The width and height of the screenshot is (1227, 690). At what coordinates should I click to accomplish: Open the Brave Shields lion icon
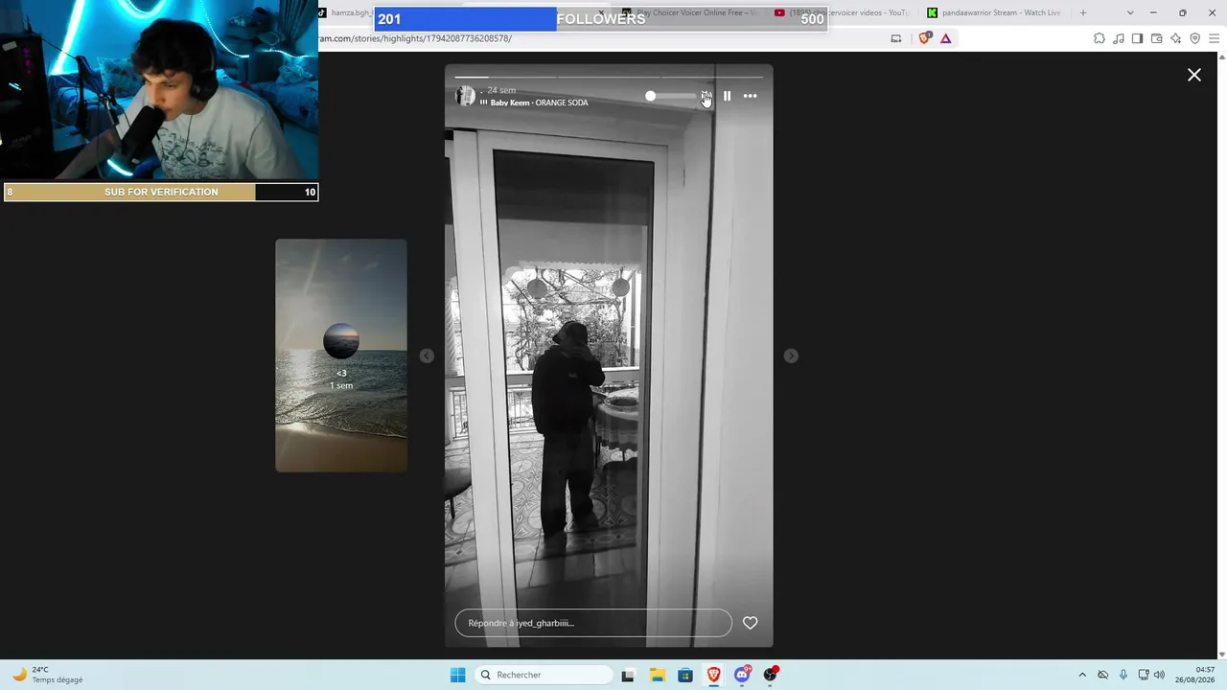(924, 38)
